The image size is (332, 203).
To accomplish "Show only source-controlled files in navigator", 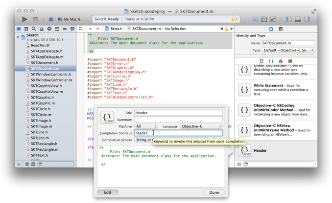I will click(33, 164).
